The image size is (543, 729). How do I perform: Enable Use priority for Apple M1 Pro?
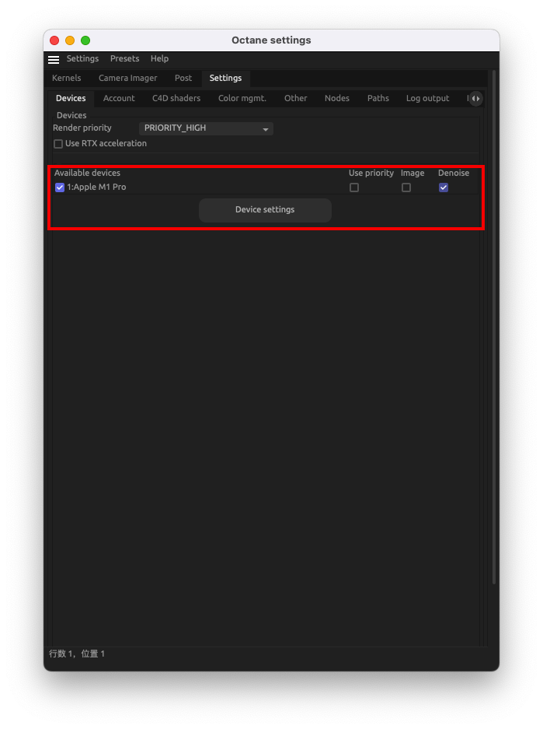point(354,188)
